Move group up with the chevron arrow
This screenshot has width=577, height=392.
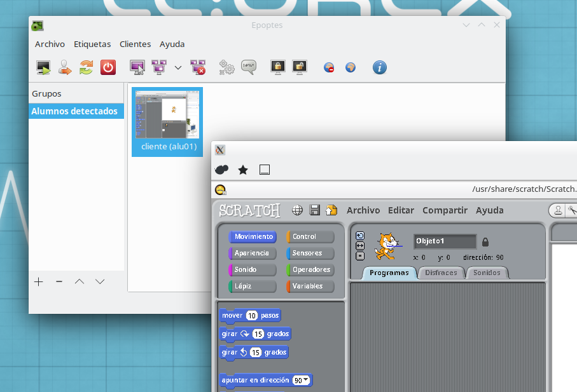pos(80,281)
